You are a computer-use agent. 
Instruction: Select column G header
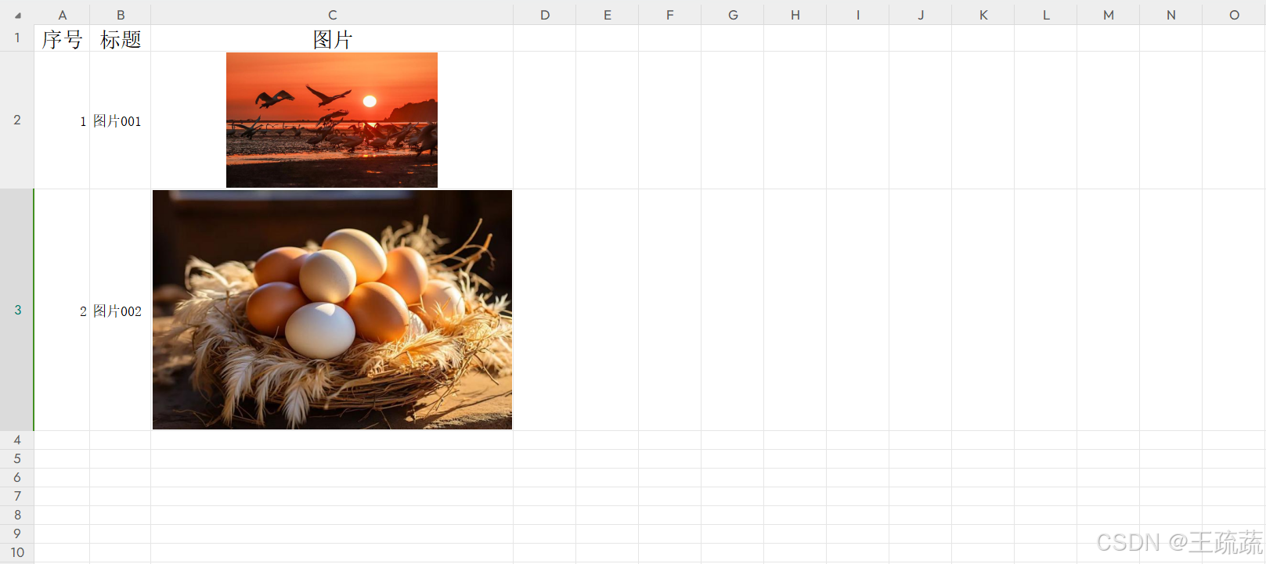(x=732, y=15)
